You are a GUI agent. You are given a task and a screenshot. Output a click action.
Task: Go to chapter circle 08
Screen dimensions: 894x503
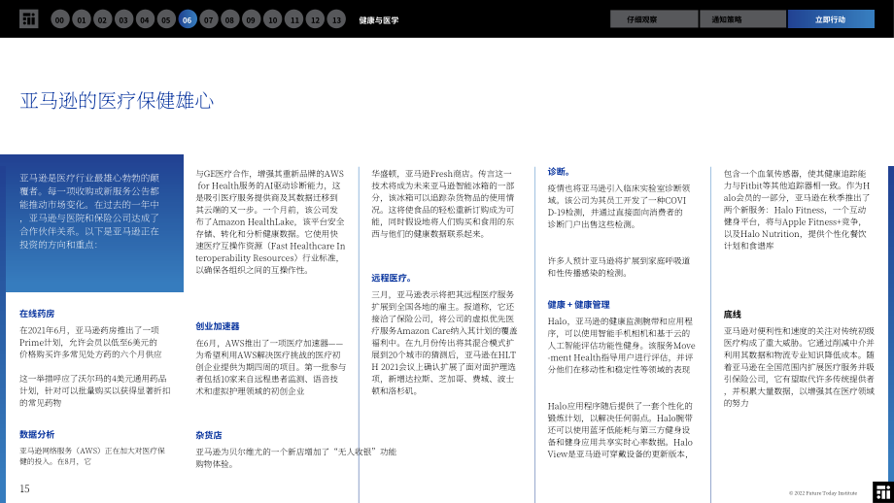(229, 19)
